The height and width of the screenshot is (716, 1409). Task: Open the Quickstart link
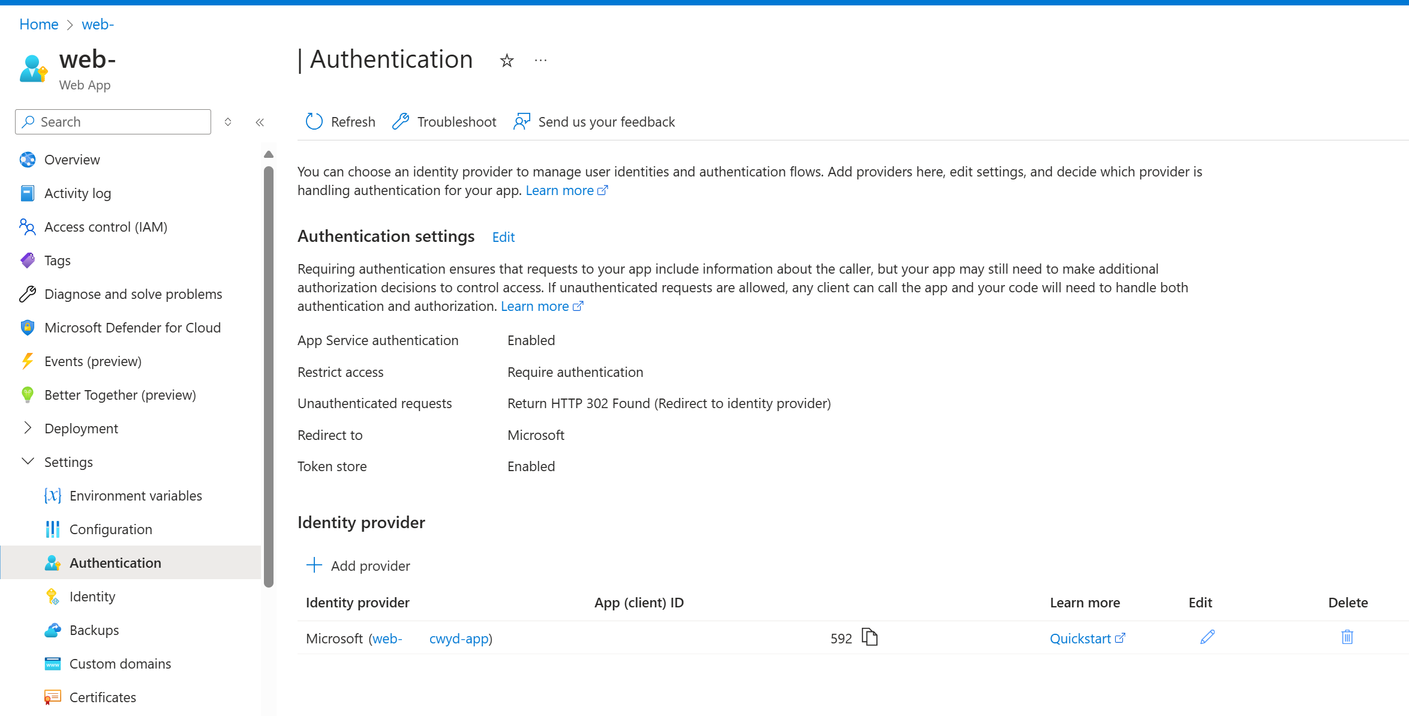coord(1087,639)
